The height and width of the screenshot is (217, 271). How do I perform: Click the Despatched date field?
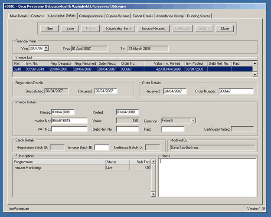point(56,91)
